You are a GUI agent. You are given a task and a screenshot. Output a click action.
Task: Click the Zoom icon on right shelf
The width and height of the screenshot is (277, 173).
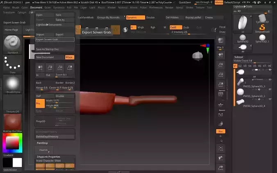pos(220,65)
